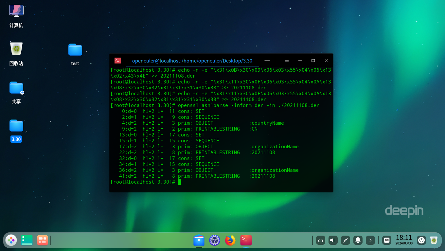
Task: Switch input method with cn indicator
Action: coord(321,240)
